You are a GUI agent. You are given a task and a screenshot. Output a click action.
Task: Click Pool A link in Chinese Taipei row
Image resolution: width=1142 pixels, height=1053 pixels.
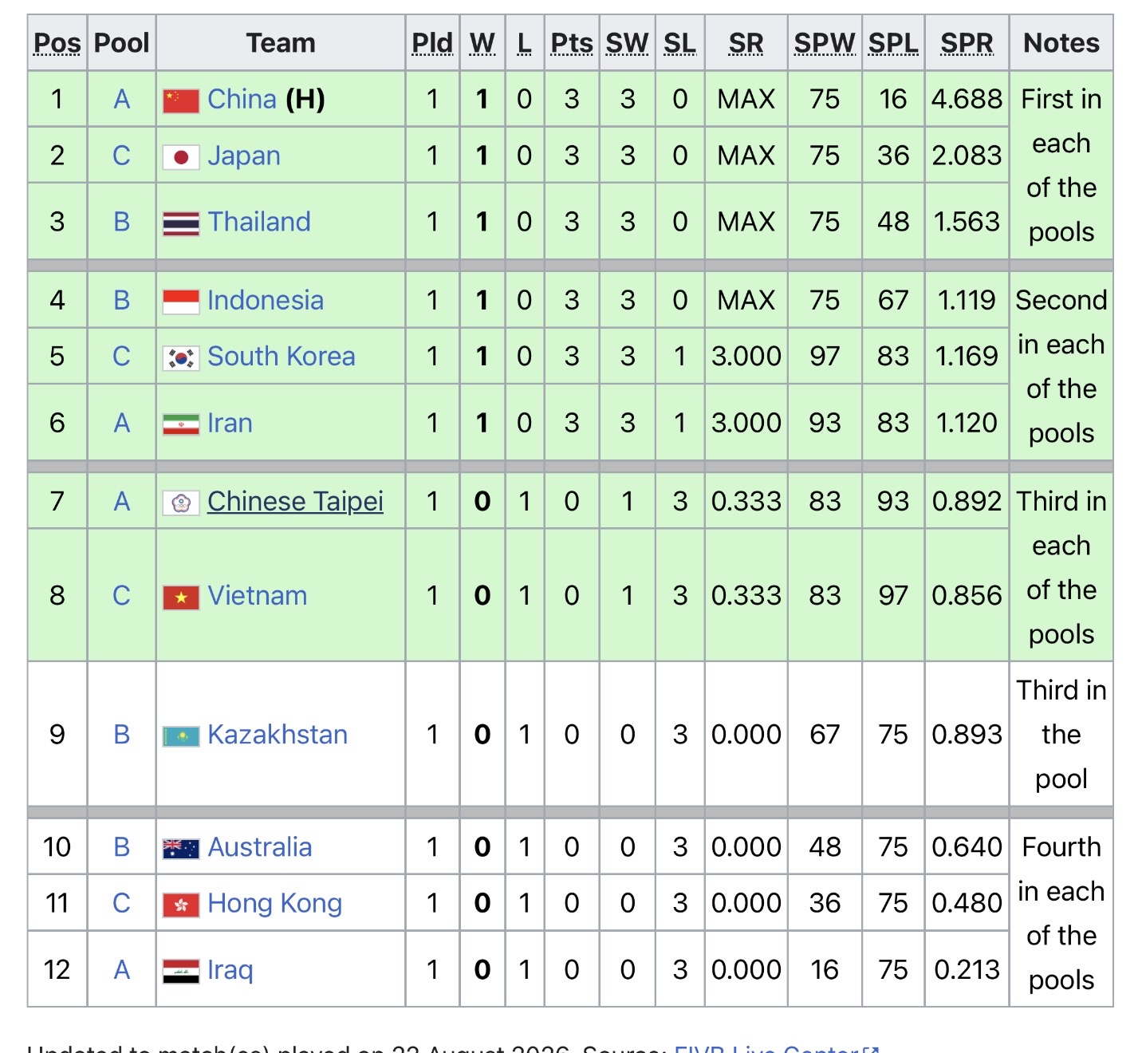(x=121, y=501)
